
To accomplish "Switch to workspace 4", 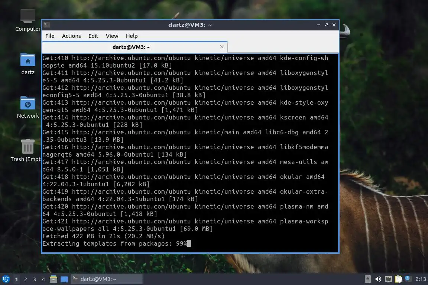I will coord(43,279).
